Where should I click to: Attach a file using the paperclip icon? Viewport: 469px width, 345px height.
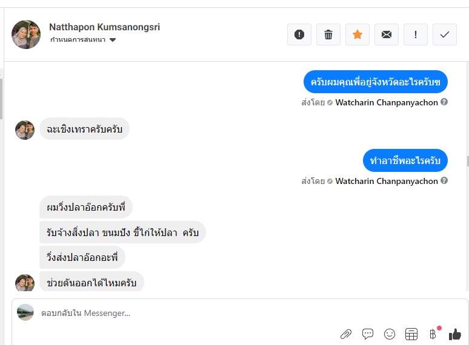[x=346, y=334]
